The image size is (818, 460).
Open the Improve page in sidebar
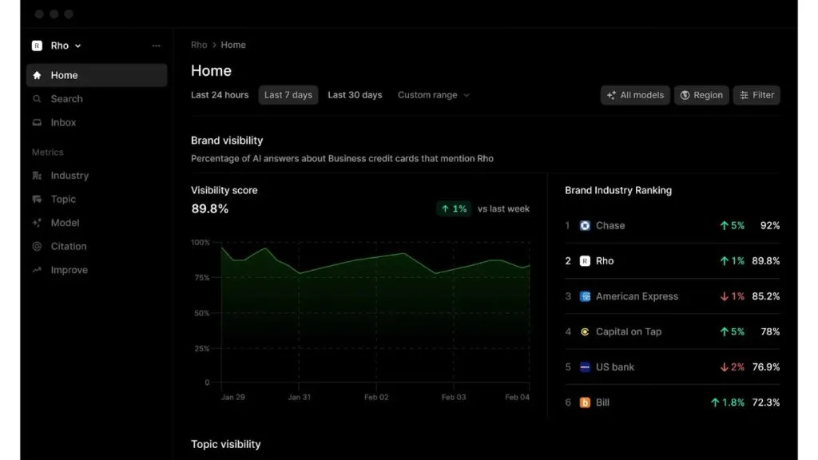[x=97, y=270]
